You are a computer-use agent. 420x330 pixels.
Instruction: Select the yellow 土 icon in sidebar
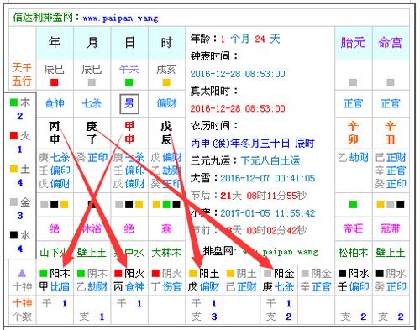[13, 169]
